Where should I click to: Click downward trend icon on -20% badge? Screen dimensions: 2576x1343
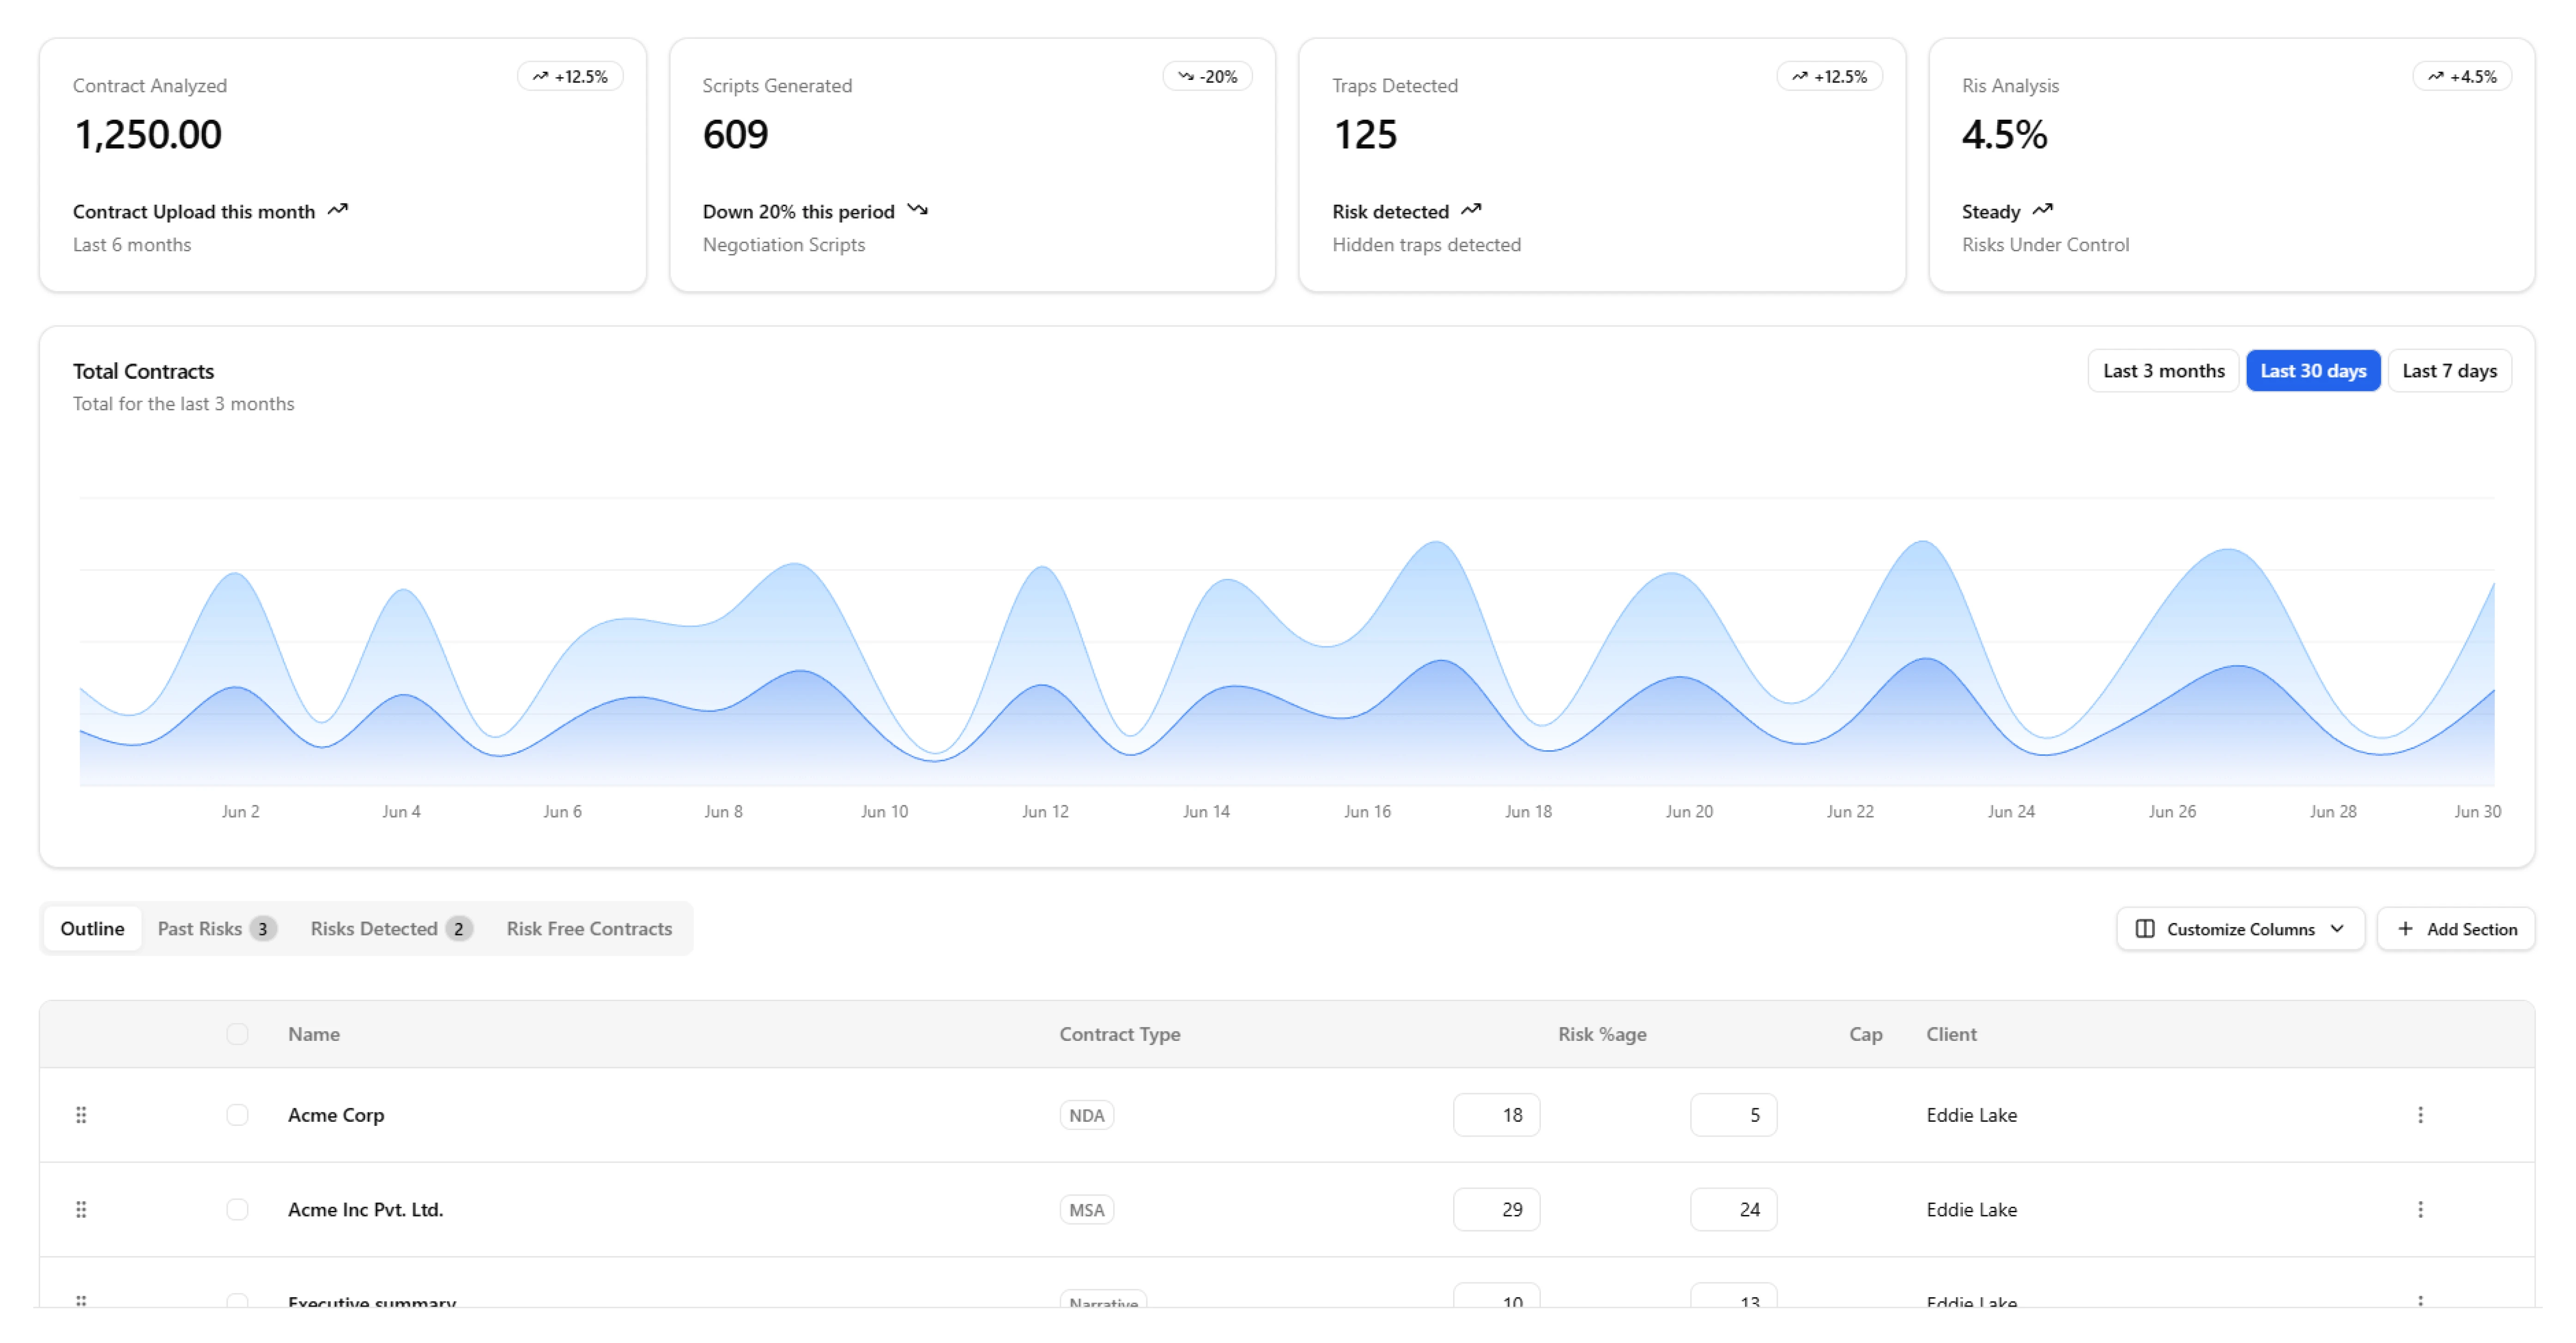[1186, 76]
